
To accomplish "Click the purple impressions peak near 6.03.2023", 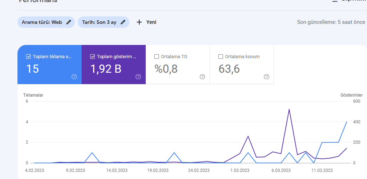I will 289,109.
